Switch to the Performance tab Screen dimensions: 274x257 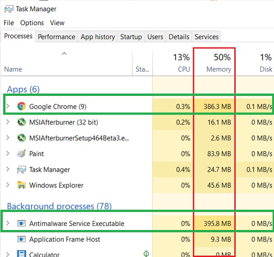pyautogui.click(x=57, y=37)
